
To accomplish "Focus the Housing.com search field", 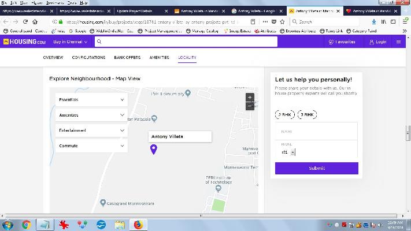I will pos(186,42).
